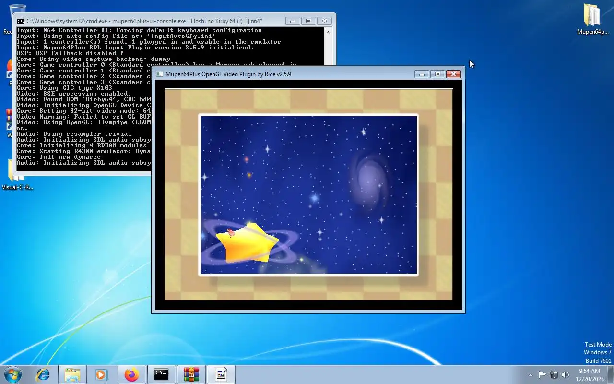Screen dimensions: 614x384
Task: Open the Action Center flag in the tray
Action: pos(542,375)
